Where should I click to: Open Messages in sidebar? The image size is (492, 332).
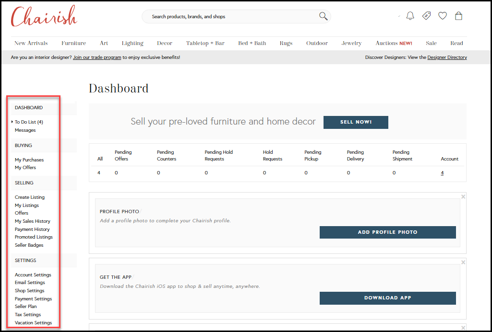point(25,130)
